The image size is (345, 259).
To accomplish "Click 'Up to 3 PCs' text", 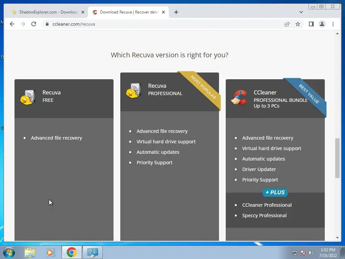I will point(266,106).
